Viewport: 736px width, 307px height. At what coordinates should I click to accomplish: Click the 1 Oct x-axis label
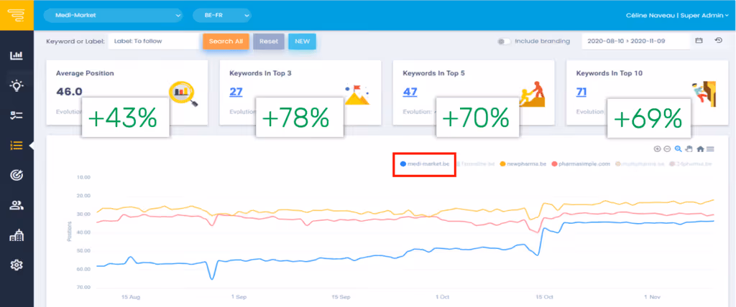coord(442,297)
